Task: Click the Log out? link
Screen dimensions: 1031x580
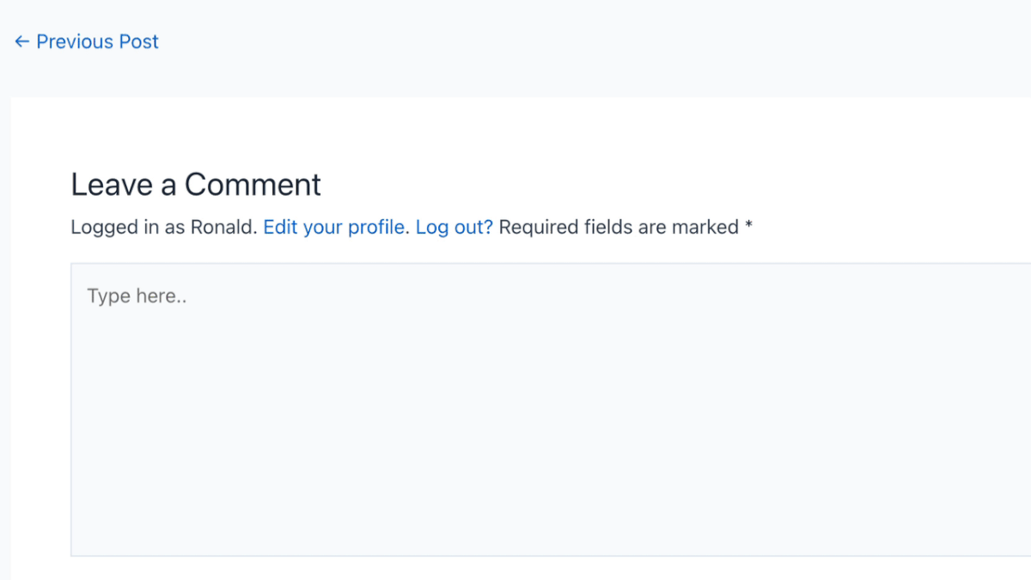Action: [x=454, y=227]
